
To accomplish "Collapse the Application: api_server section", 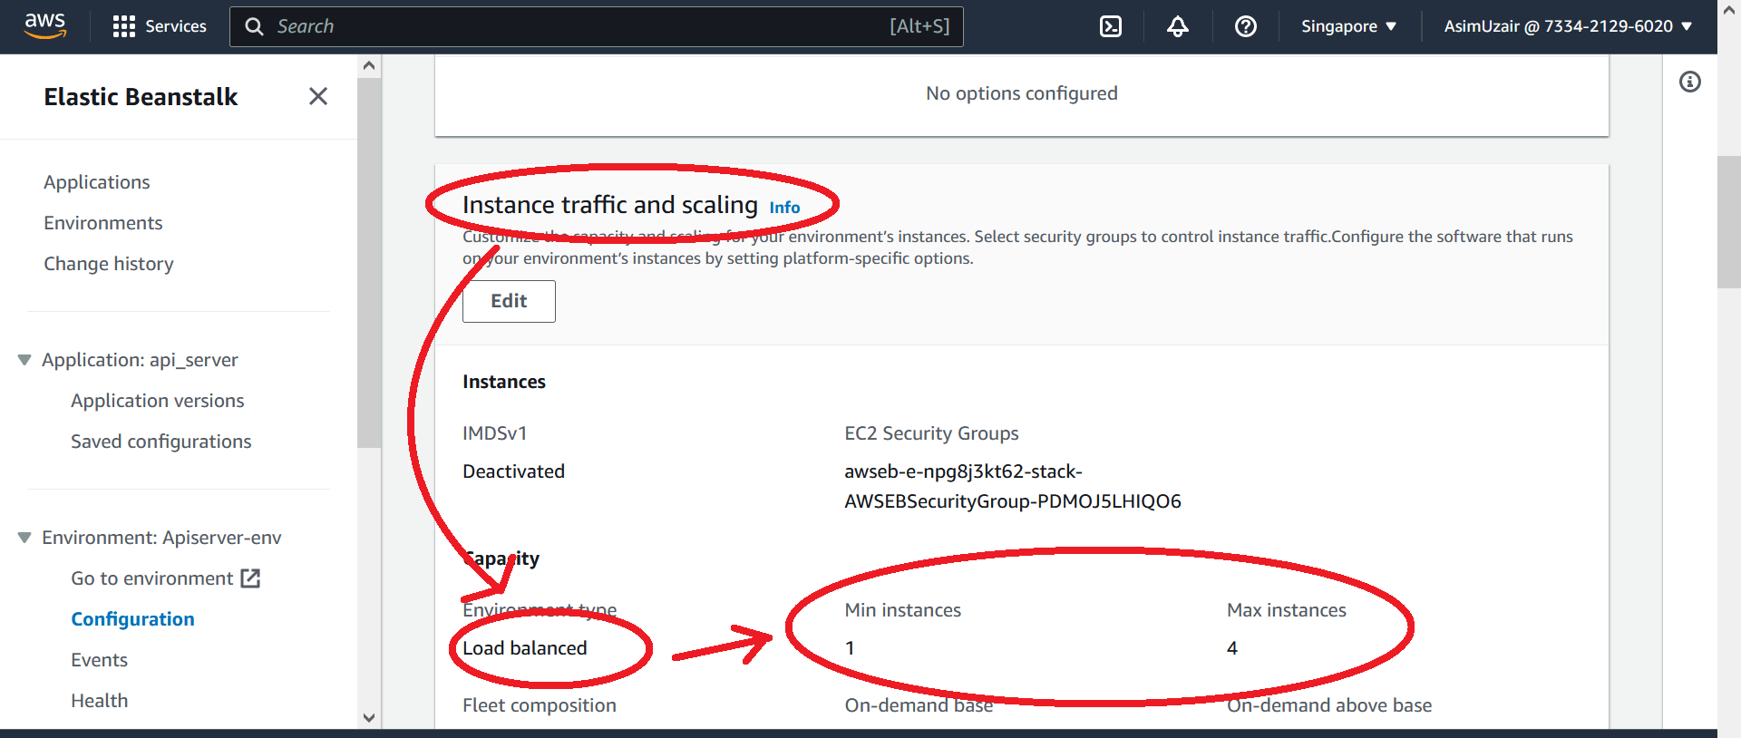I will tap(24, 360).
